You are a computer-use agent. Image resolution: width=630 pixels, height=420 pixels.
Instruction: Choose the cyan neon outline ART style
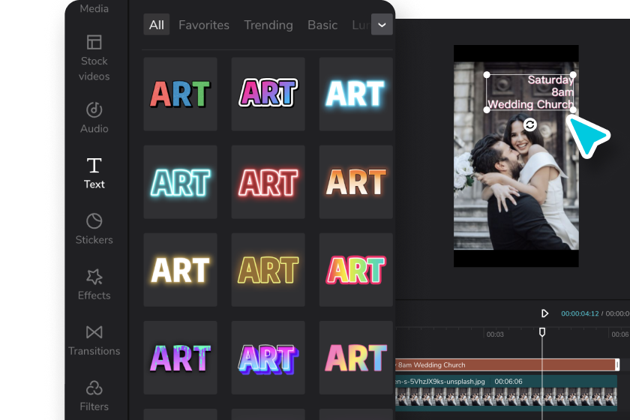(x=181, y=181)
